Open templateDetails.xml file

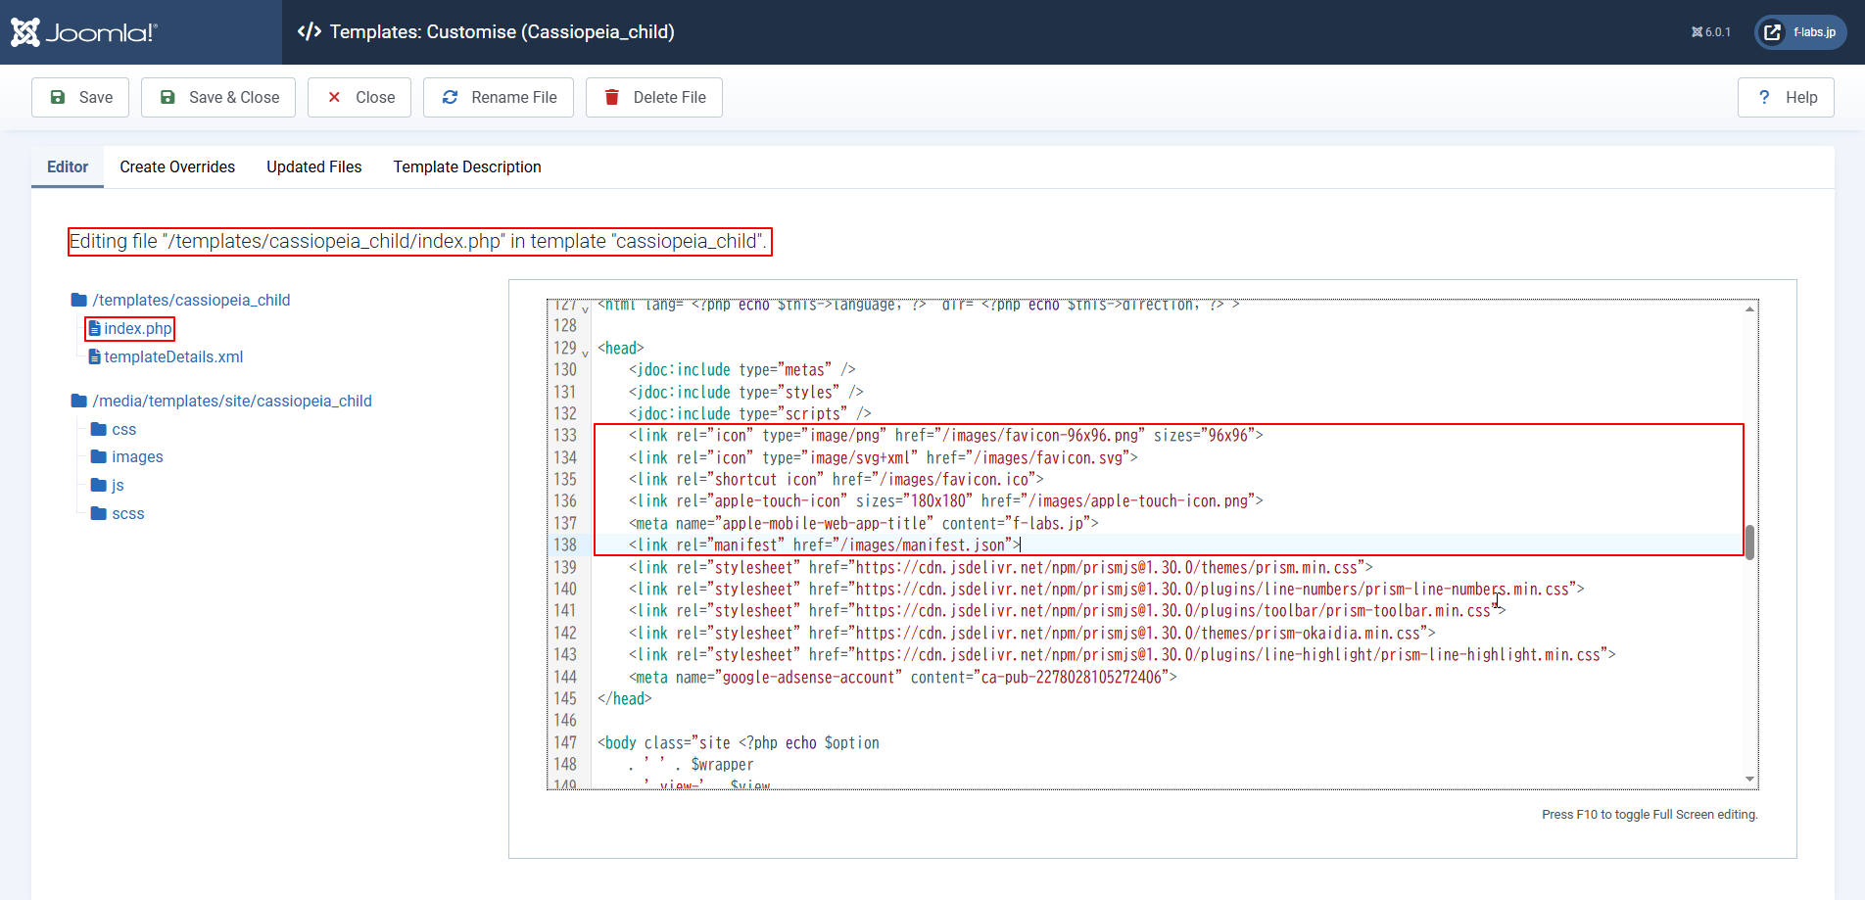[172, 357]
